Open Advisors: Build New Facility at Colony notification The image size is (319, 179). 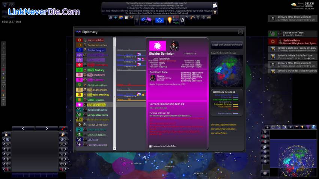[293, 49]
